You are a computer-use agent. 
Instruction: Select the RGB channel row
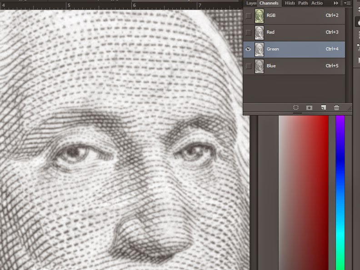[x=294, y=16]
